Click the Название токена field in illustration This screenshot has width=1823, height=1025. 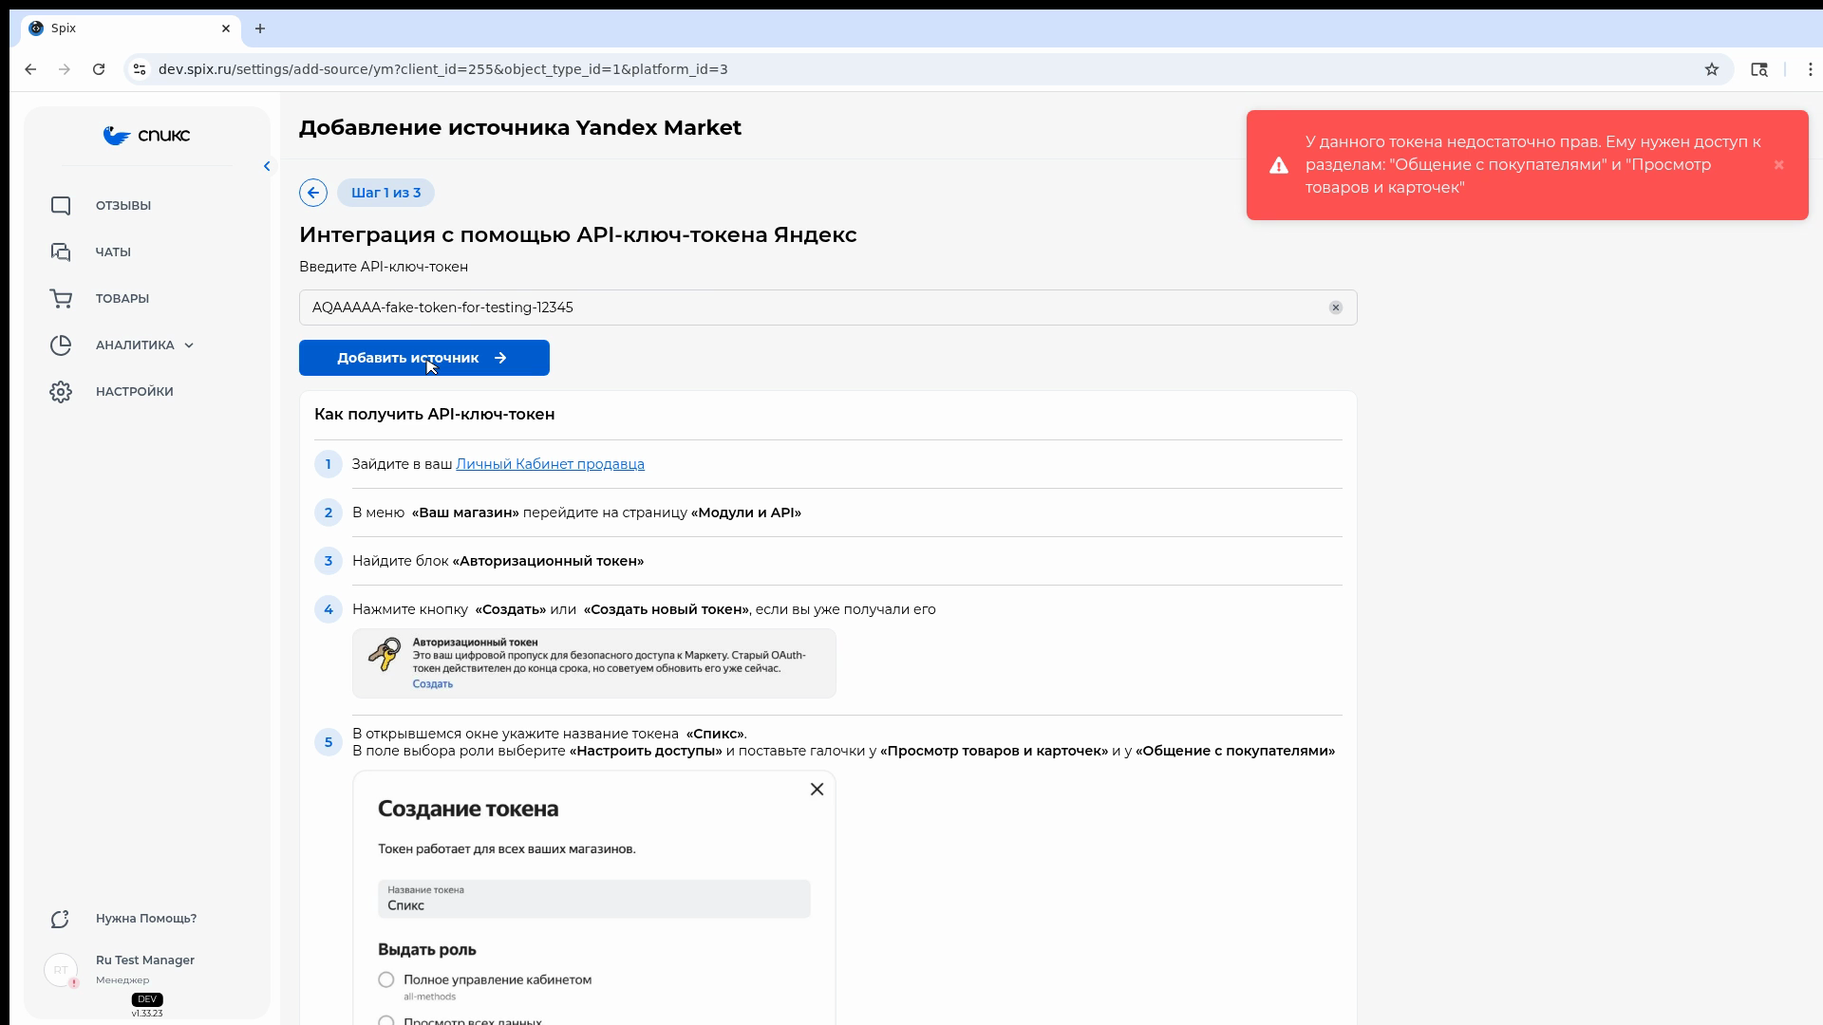coord(594,899)
